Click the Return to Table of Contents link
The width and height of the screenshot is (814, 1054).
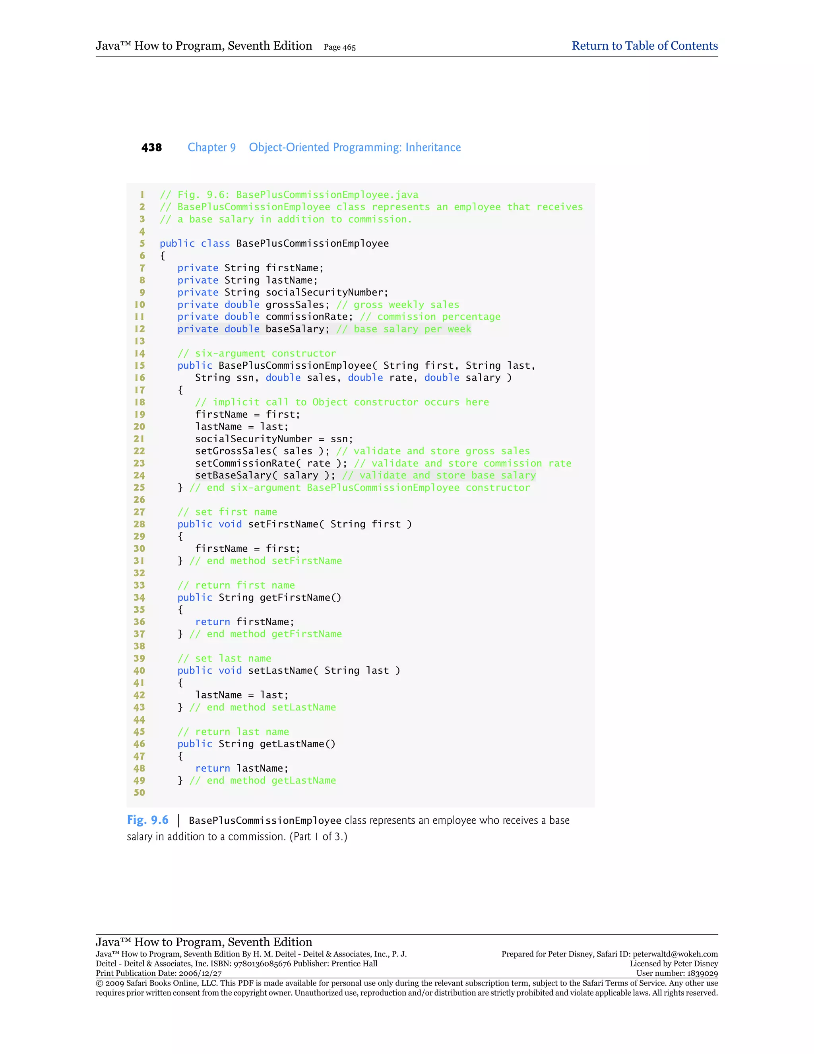[x=644, y=46]
